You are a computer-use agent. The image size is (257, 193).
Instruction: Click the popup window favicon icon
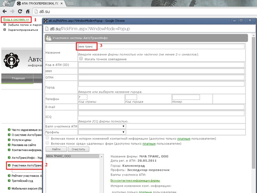46,21
